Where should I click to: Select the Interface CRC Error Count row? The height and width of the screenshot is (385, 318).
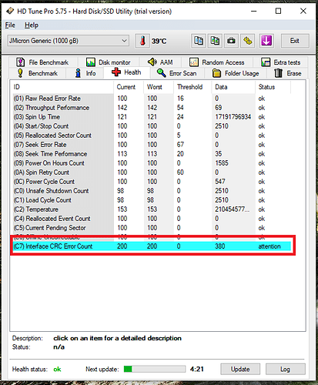152,246
